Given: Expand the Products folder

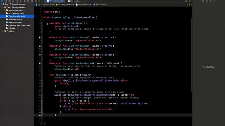Looking at the screenshot, I should click(x=3, y=31).
